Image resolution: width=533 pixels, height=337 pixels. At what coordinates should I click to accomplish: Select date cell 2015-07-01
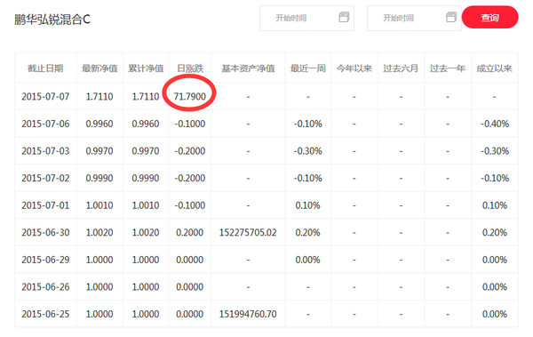tap(45, 205)
